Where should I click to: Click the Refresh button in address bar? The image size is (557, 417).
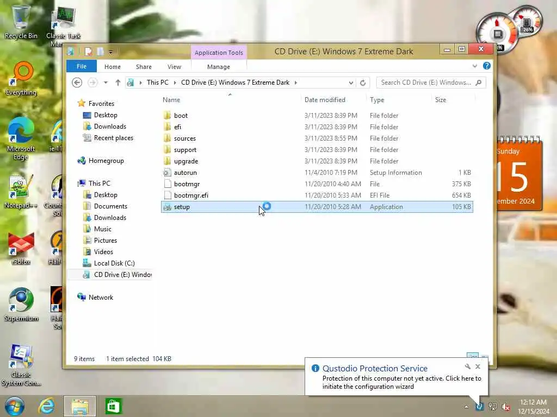tap(363, 83)
